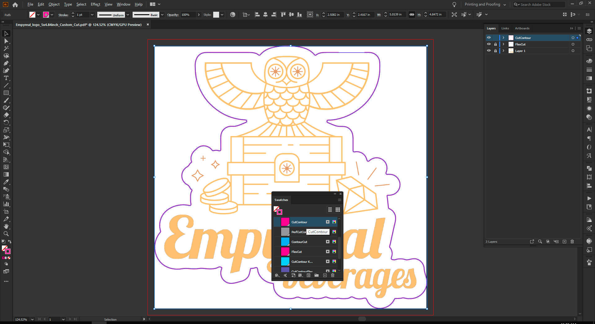The height and width of the screenshot is (324, 595).
Task: Click the Stroke label link
Action: click(x=63, y=15)
